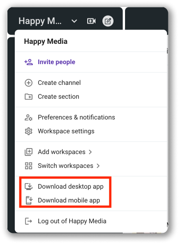Click the Workspace settings gear icon

coord(29,131)
